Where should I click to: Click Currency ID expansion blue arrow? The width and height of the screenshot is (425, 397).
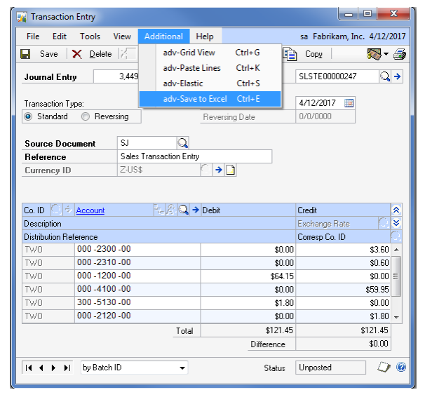pos(219,170)
